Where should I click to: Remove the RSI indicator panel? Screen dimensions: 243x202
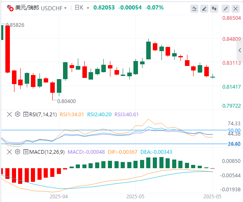pyautogui.click(x=9, y=115)
